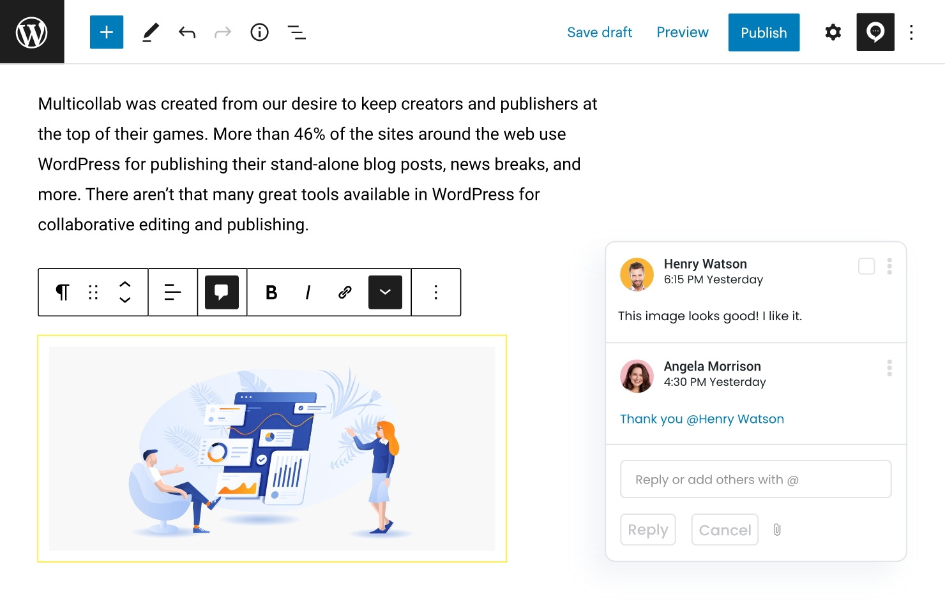This screenshot has width=945, height=613.
Task: Redo the last undone change
Action: point(223,33)
